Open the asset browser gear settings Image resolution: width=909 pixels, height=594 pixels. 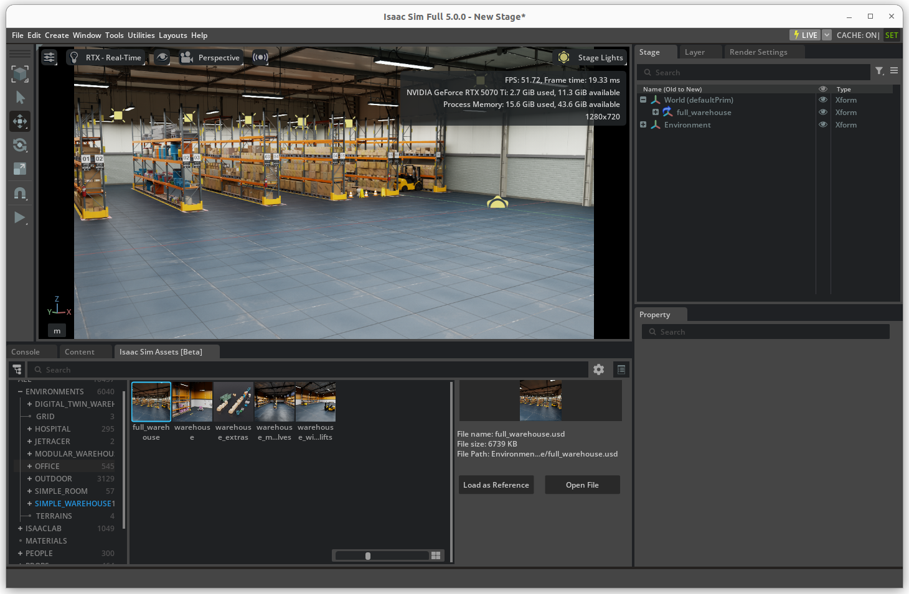pyautogui.click(x=598, y=369)
